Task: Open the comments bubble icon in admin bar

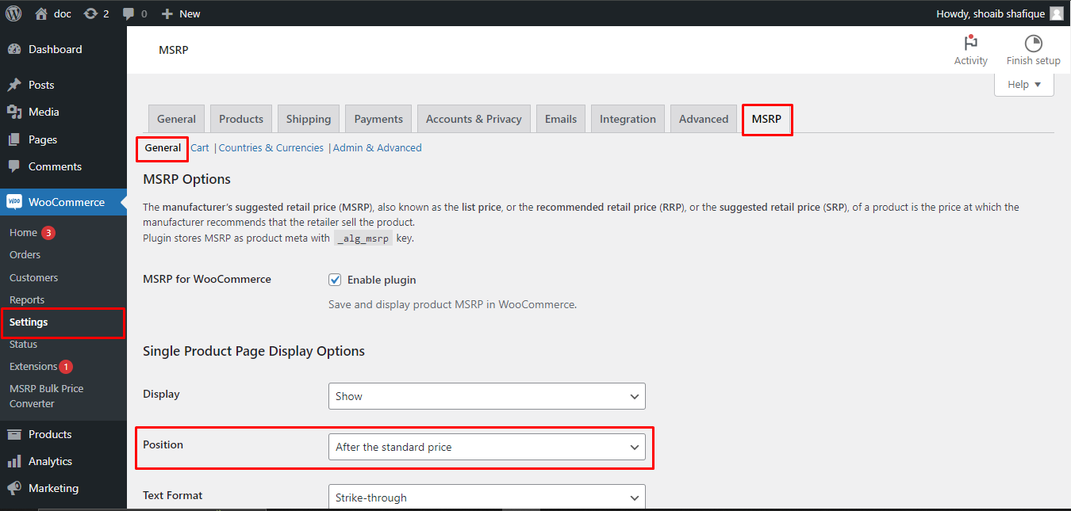Action: pyautogui.click(x=129, y=13)
